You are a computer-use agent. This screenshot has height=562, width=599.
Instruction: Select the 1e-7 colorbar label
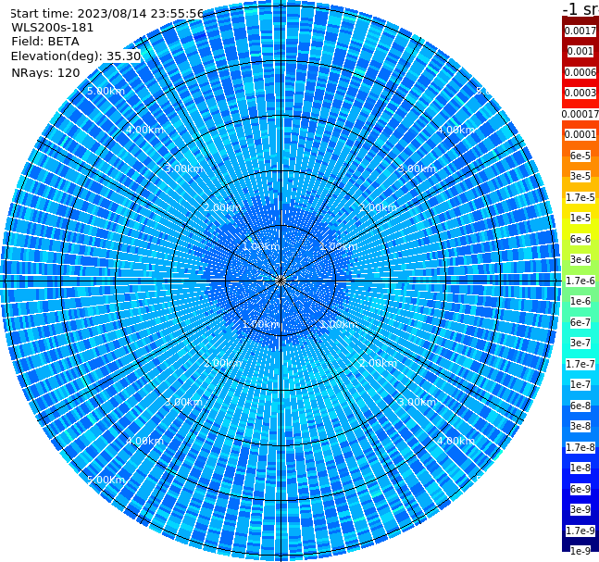click(580, 384)
